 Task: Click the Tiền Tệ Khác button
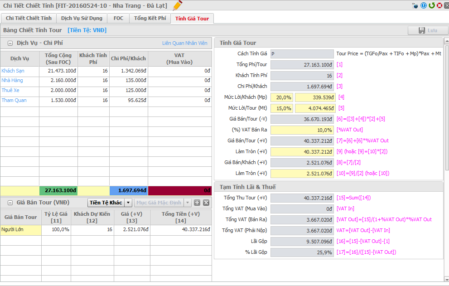[106, 203]
